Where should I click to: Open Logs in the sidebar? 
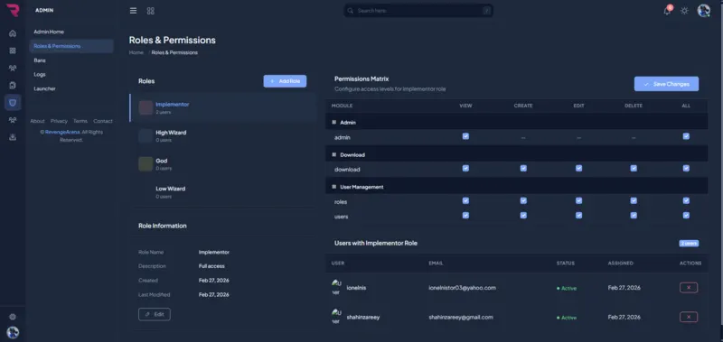(71, 75)
